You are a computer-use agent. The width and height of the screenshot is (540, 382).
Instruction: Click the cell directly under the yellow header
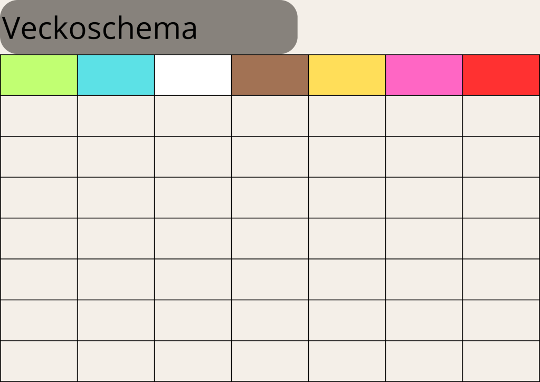click(x=347, y=116)
